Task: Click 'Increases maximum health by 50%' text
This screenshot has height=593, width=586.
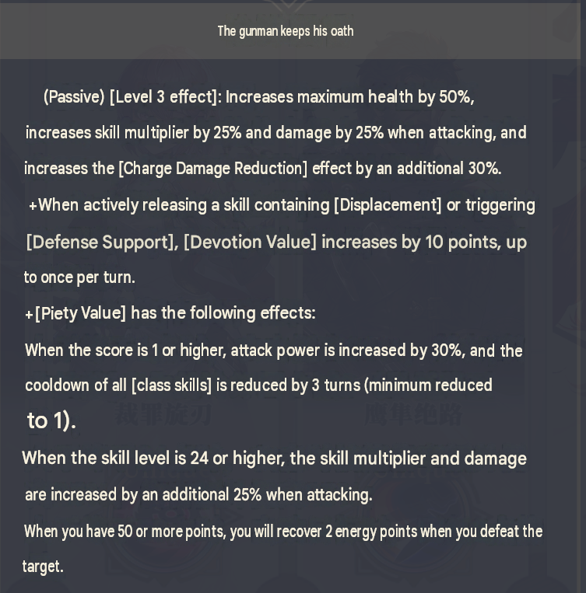Action: [x=349, y=97]
